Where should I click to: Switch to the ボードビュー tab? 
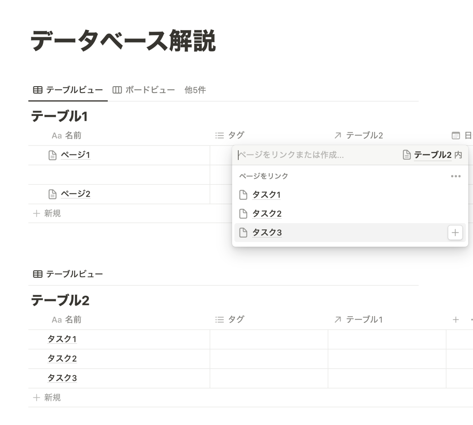(144, 90)
